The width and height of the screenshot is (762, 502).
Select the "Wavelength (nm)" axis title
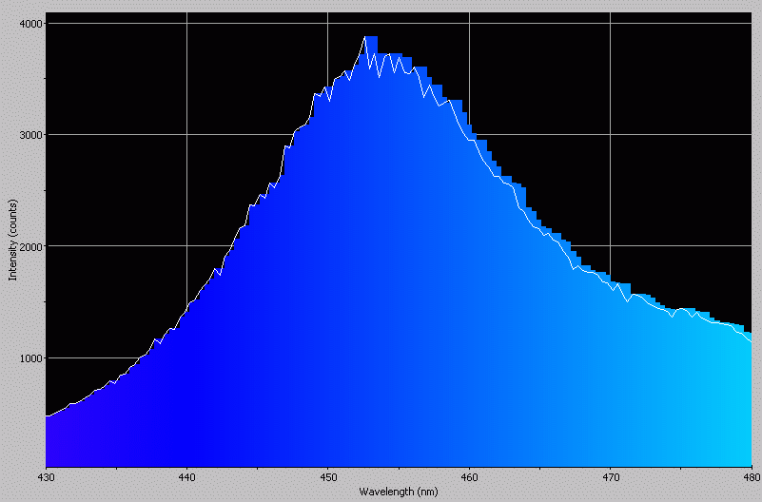398,492
